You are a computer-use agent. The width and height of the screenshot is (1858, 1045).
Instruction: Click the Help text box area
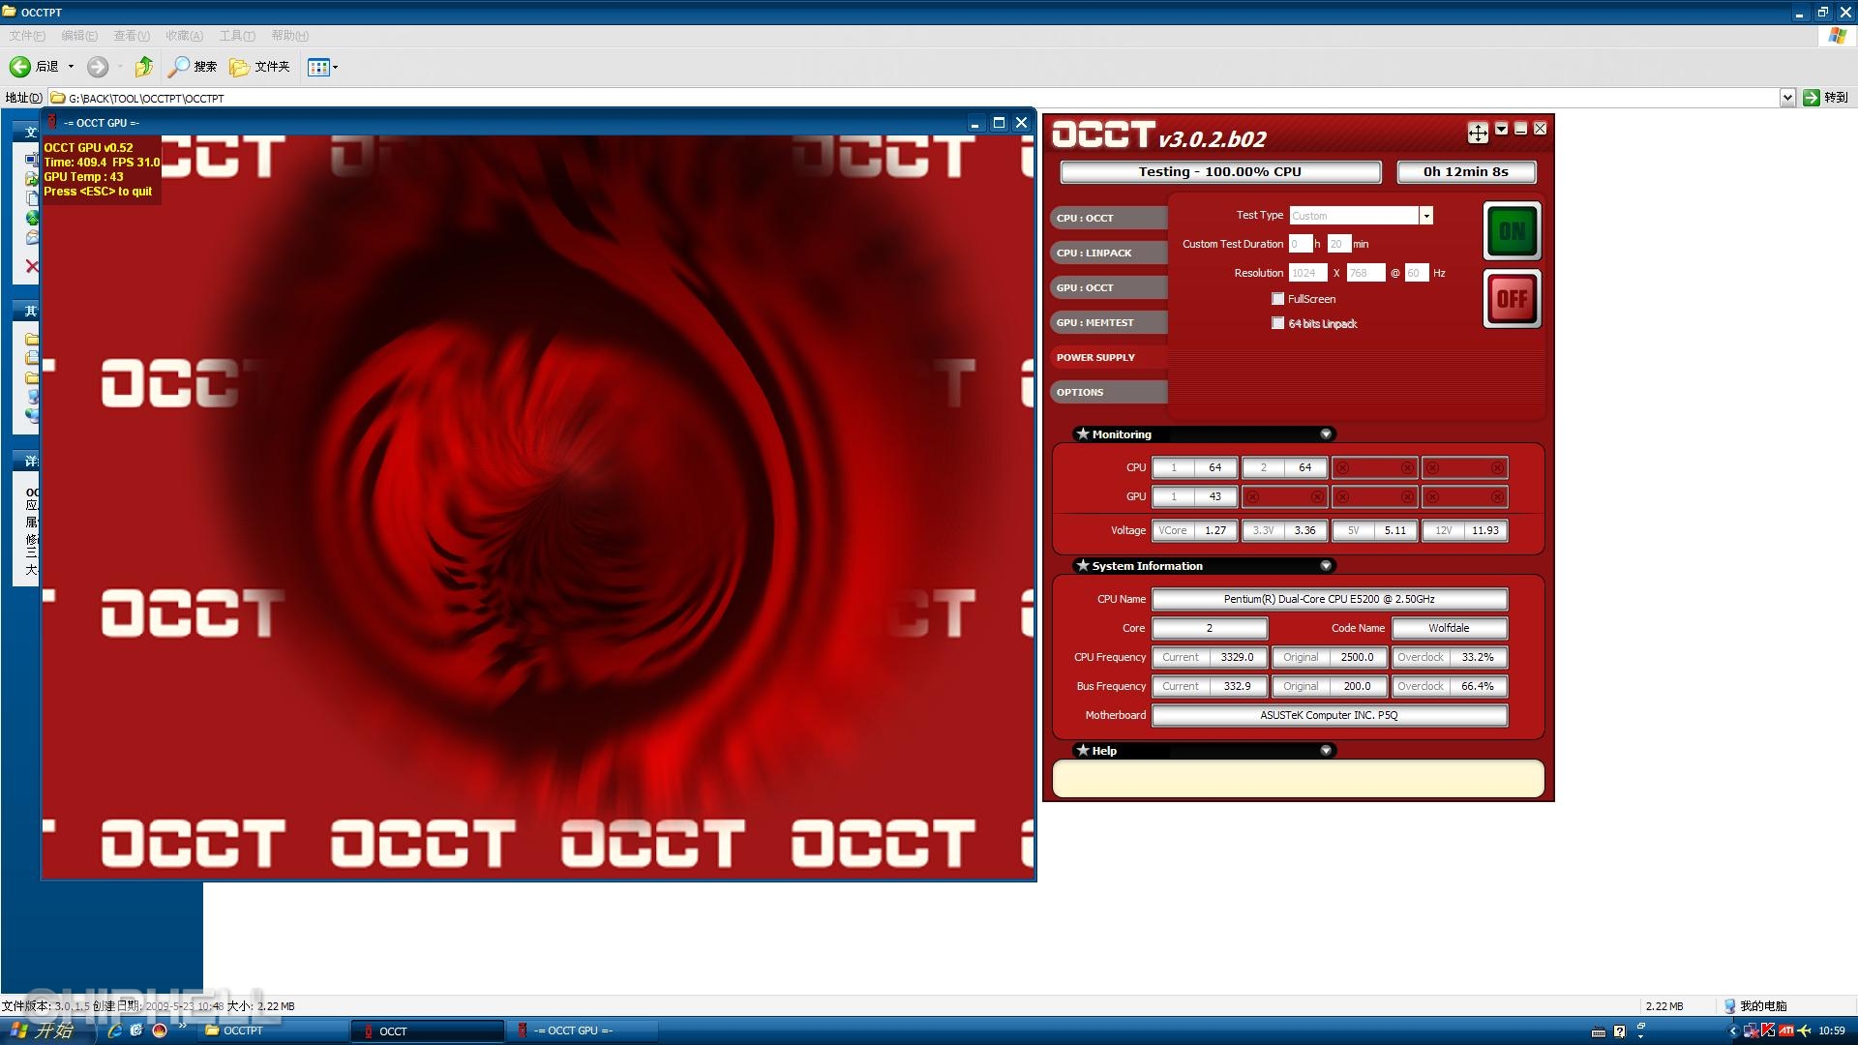point(1298,779)
